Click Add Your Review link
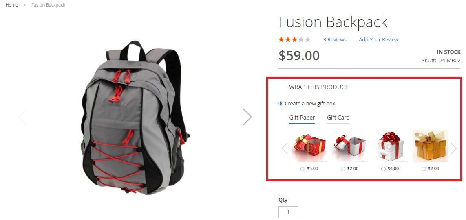The image size is (466, 220). [x=379, y=39]
